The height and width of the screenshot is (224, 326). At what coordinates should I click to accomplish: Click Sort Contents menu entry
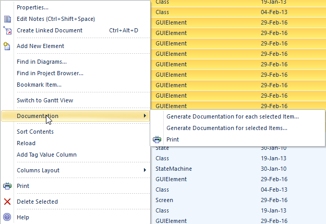click(x=35, y=132)
